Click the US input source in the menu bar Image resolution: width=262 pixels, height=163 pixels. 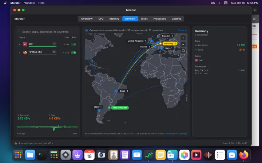click(213, 3)
